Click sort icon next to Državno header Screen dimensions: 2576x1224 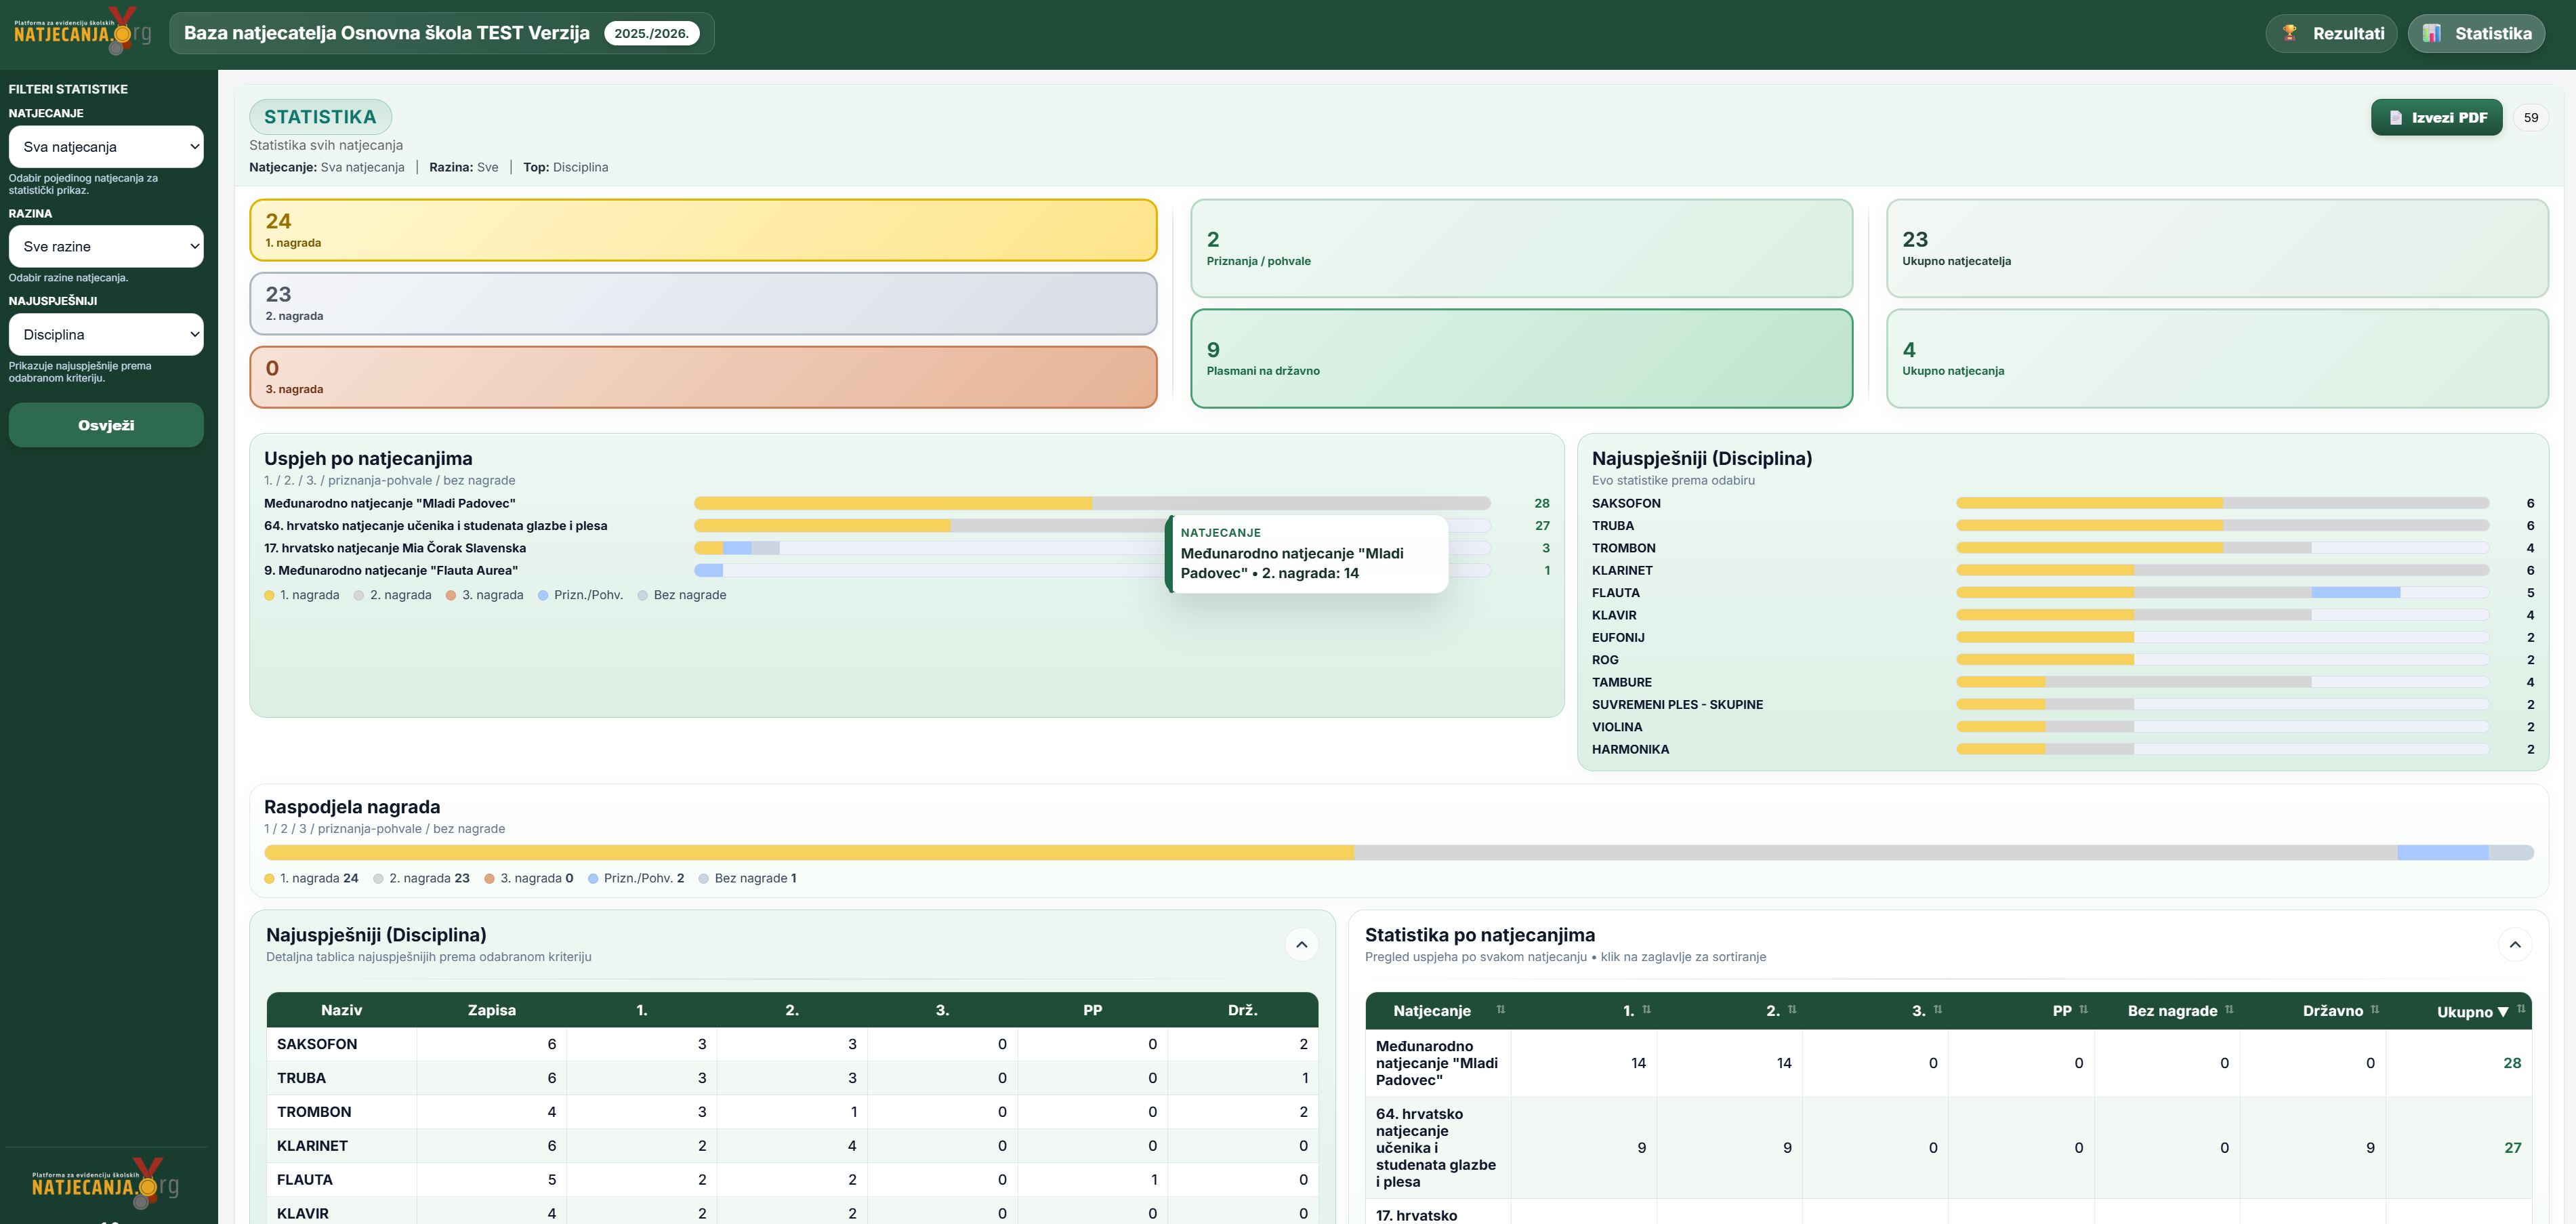click(2375, 1010)
